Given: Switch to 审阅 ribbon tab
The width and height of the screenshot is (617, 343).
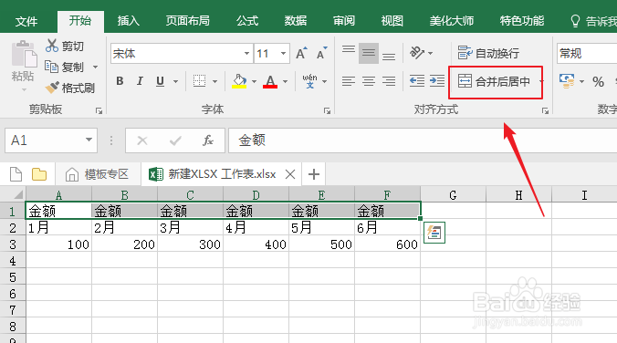Looking at the screenshot, I should [344, 20].
